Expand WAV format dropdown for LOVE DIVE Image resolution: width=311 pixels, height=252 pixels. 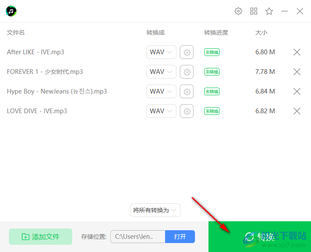[161, 111]
